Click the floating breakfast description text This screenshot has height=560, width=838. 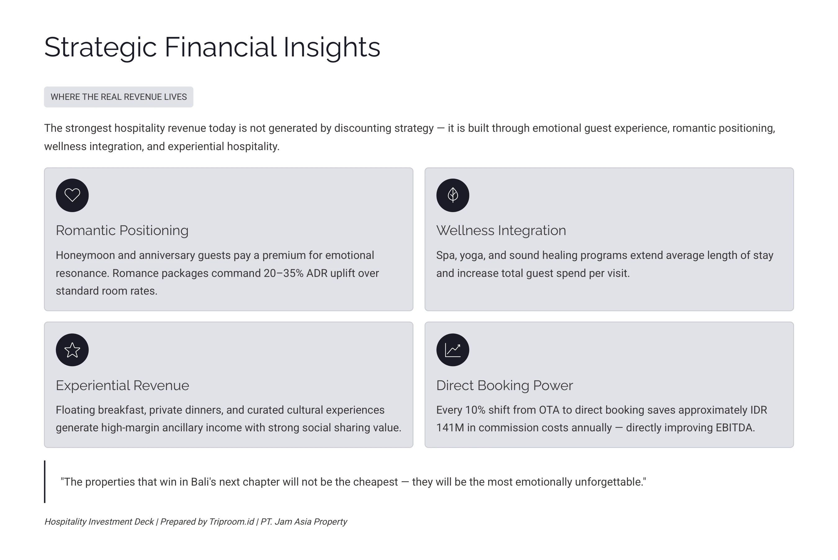click(x=228, y=419)
